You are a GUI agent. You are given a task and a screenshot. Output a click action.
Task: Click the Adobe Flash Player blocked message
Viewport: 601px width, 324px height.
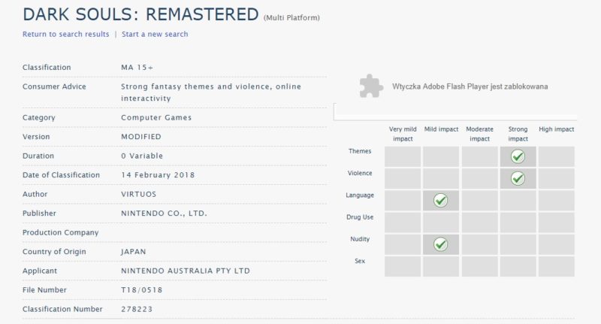(470, 86)
